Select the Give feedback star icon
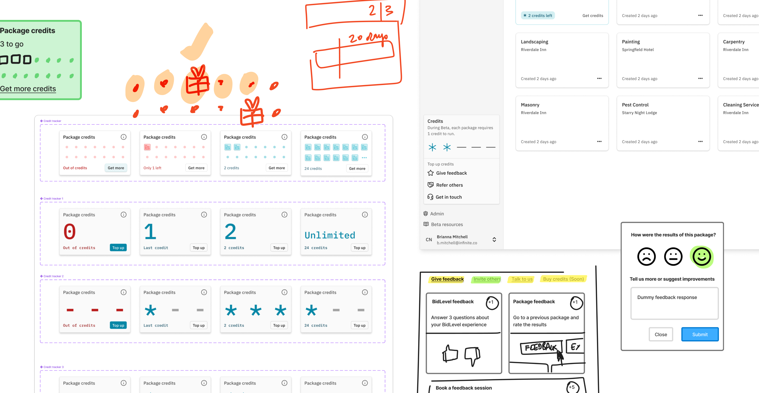This screenshot has height=393, width=759. pyautogui.click(x=430, y=173)
